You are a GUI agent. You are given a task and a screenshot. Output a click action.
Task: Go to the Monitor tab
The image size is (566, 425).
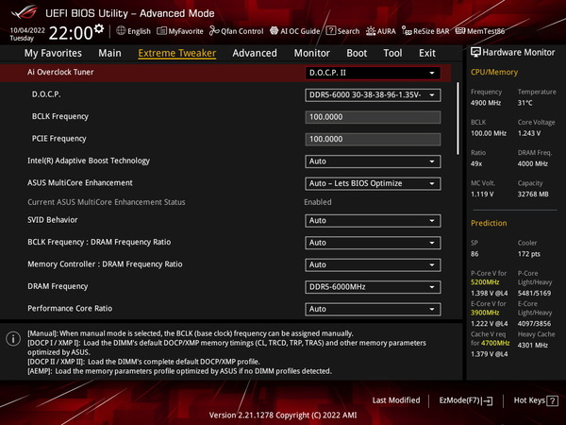tap(311, 54)
